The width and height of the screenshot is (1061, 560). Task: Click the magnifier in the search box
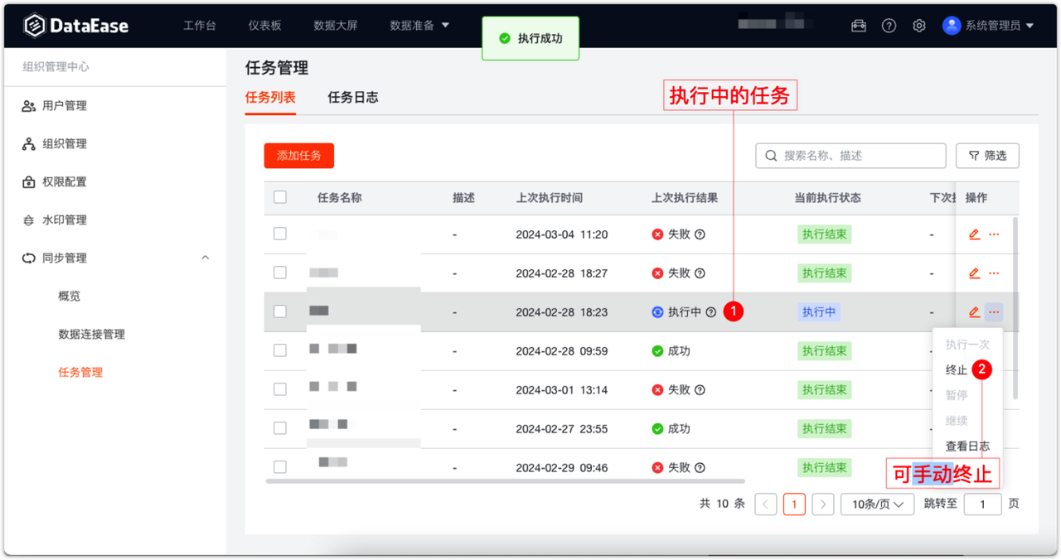[770, 155]
